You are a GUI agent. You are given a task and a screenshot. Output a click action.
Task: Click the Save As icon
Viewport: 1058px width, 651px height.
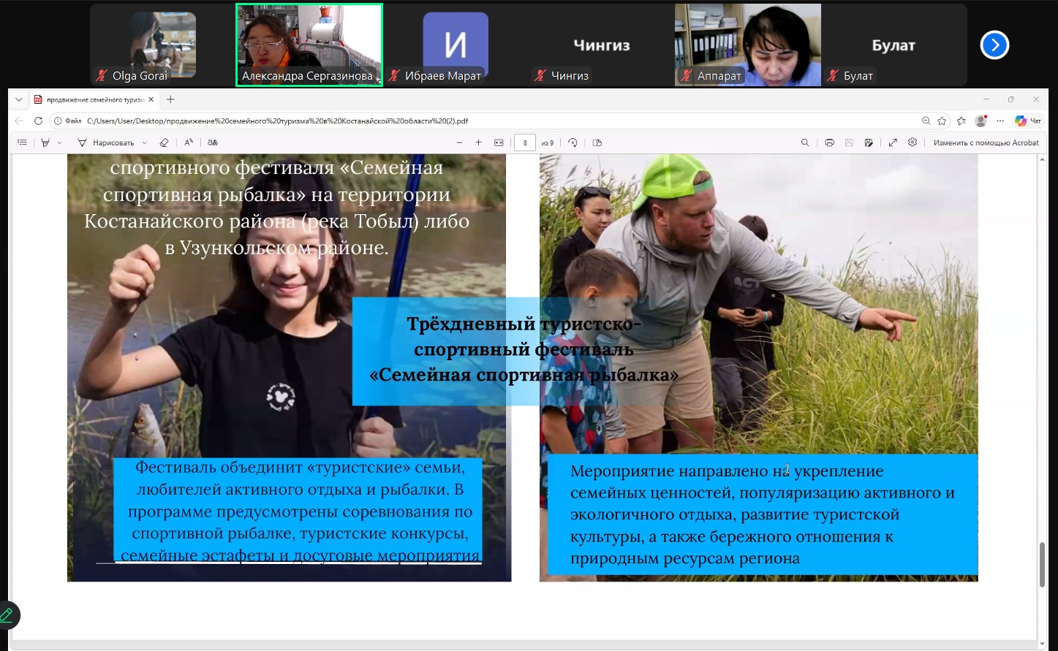click(869, 142)
